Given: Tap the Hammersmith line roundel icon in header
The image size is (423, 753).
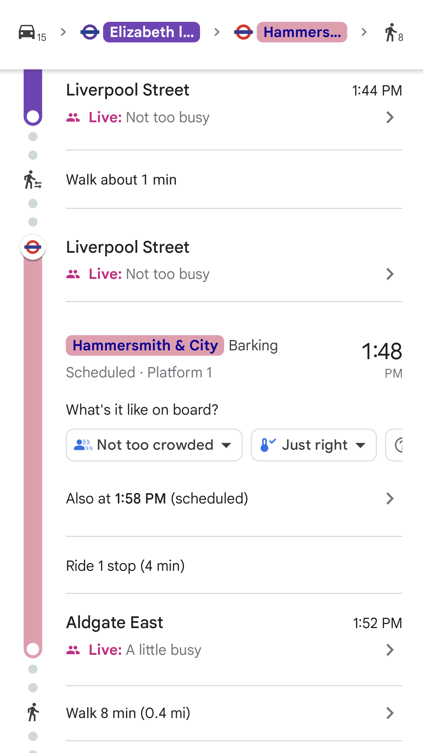Looking at the screenshot, I should click(243, 32).
